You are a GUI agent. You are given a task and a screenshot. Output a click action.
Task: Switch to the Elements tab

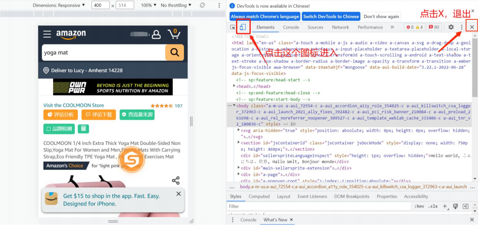(x=265, y=27)
